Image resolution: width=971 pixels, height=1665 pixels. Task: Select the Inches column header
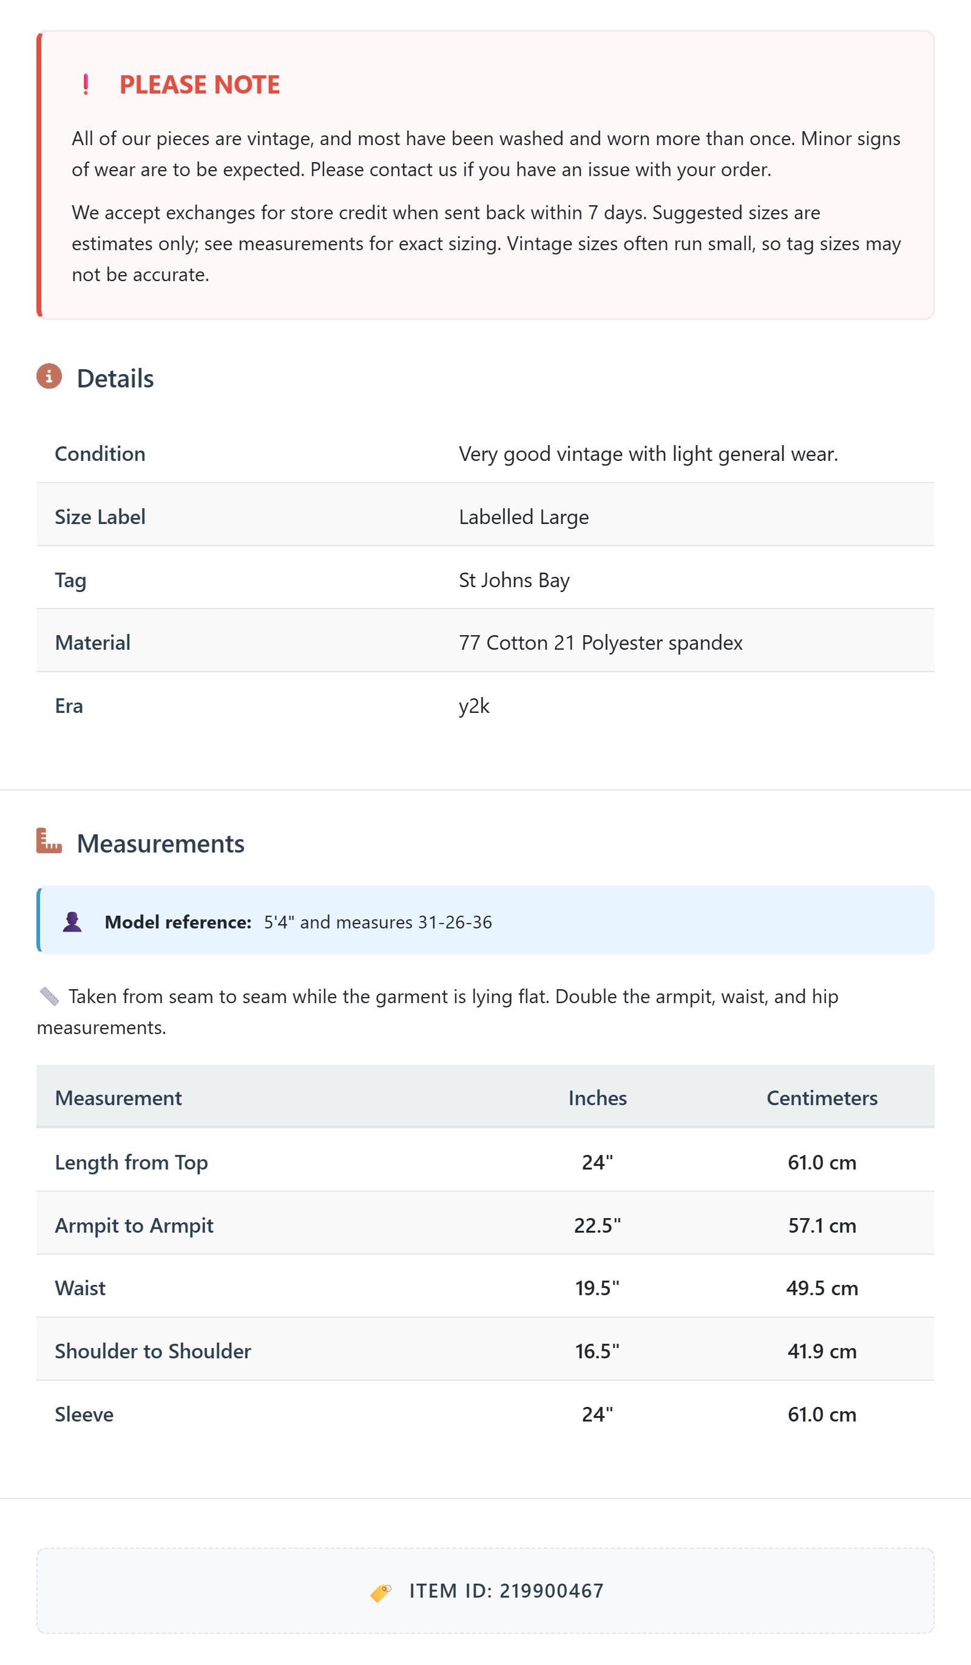(598, 1098)
